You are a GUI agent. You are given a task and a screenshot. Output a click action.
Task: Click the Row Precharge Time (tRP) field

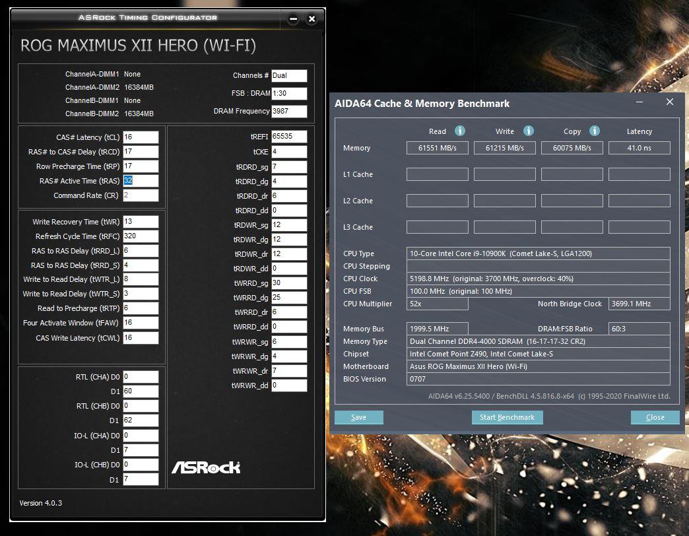click(x=141, y=166)
